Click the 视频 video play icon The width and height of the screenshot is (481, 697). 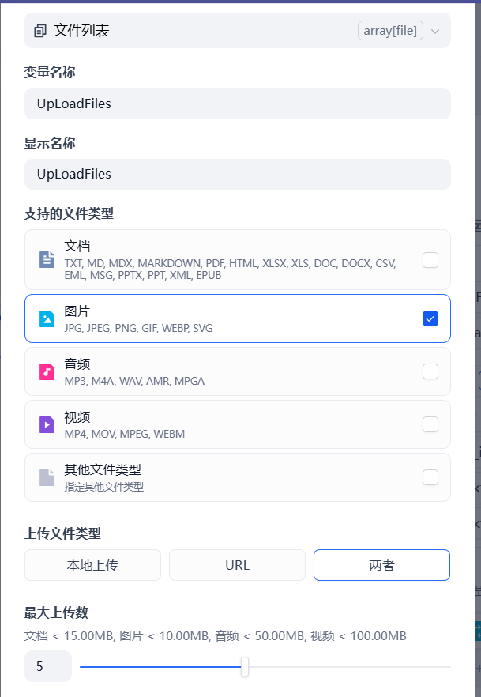(x=47, y=424)
